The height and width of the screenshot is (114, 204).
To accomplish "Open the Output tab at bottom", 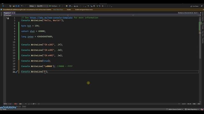I will 24,106.
